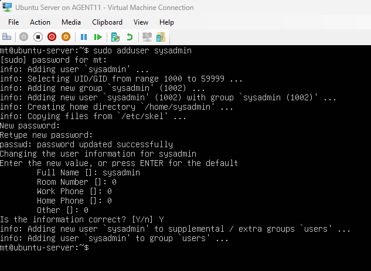
Task: Open the Help menu
Action: [x=166, y=22]
